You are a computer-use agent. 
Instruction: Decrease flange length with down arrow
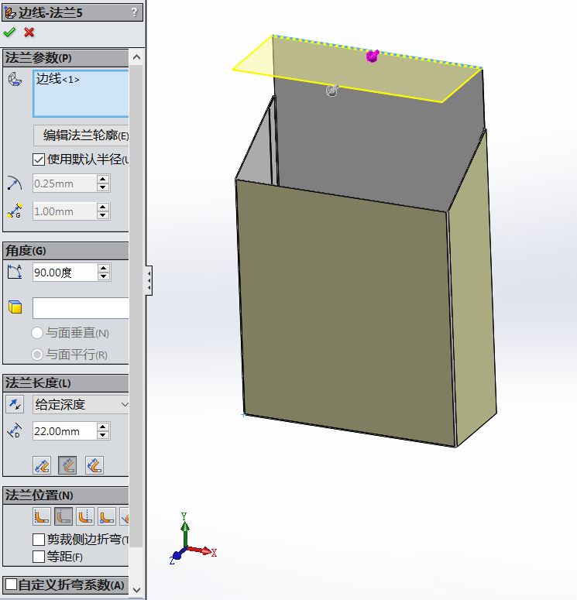point(102,435)
